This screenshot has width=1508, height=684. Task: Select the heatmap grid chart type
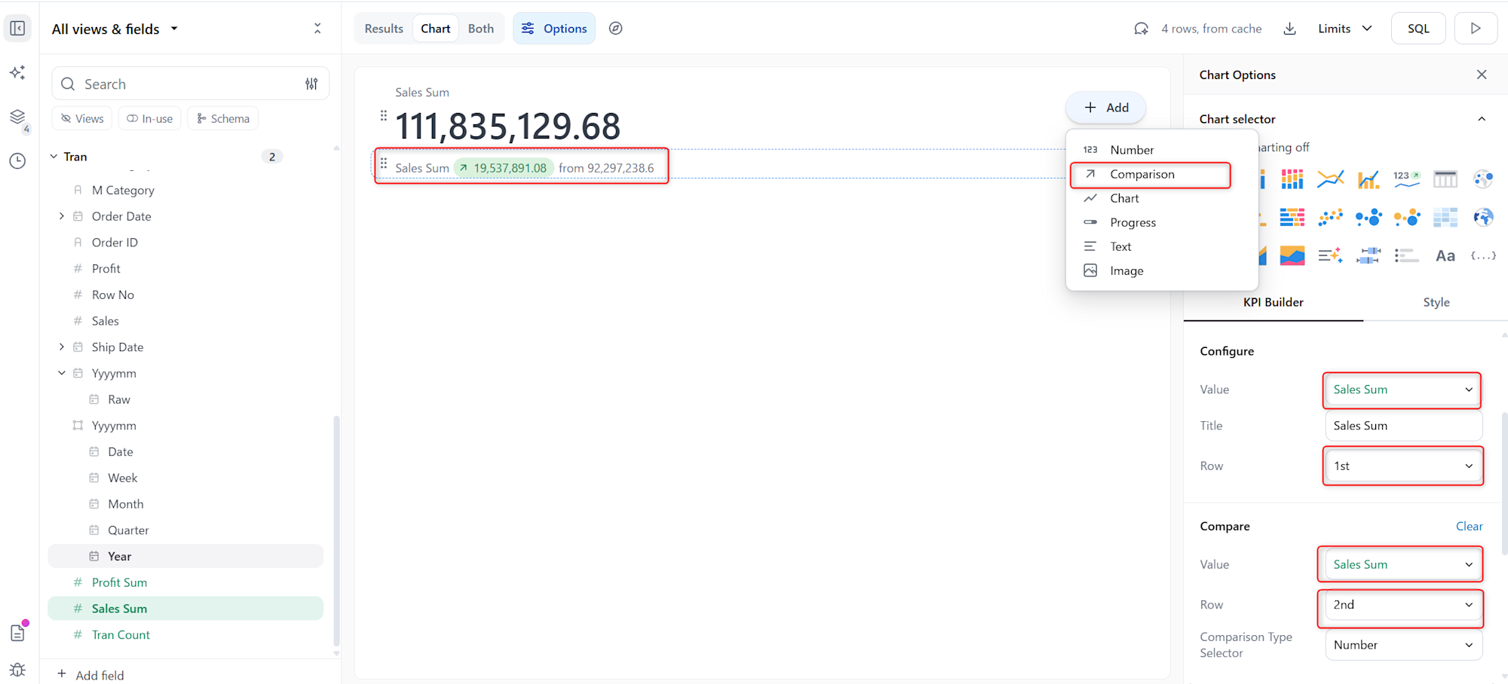click(x=1445, y=218)
